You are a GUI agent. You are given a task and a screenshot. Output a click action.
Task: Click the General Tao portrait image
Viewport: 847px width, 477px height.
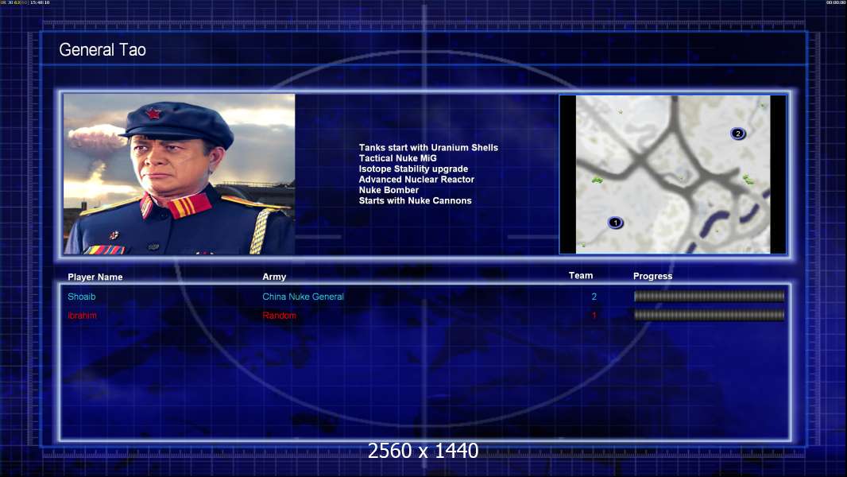[x=179, y=174]
